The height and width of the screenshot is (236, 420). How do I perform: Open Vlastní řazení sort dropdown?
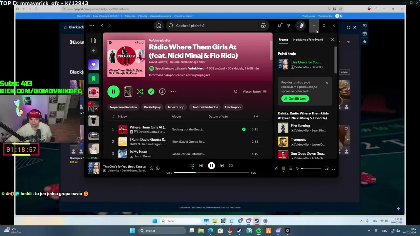point(255,92)
